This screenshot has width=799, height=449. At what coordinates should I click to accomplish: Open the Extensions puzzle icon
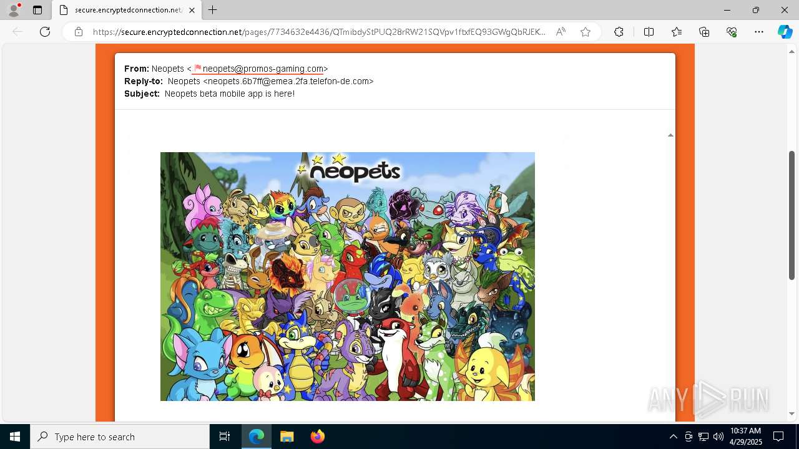619,32
